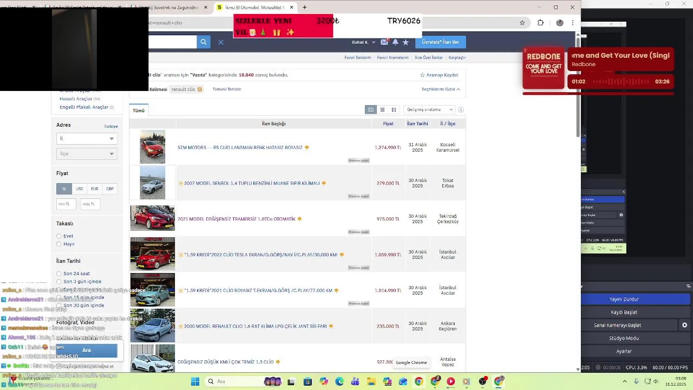Click the info icon beside sorting dropdown
Image resolution: width=693 pixels, height=390 pixels.
pos(461,109)
